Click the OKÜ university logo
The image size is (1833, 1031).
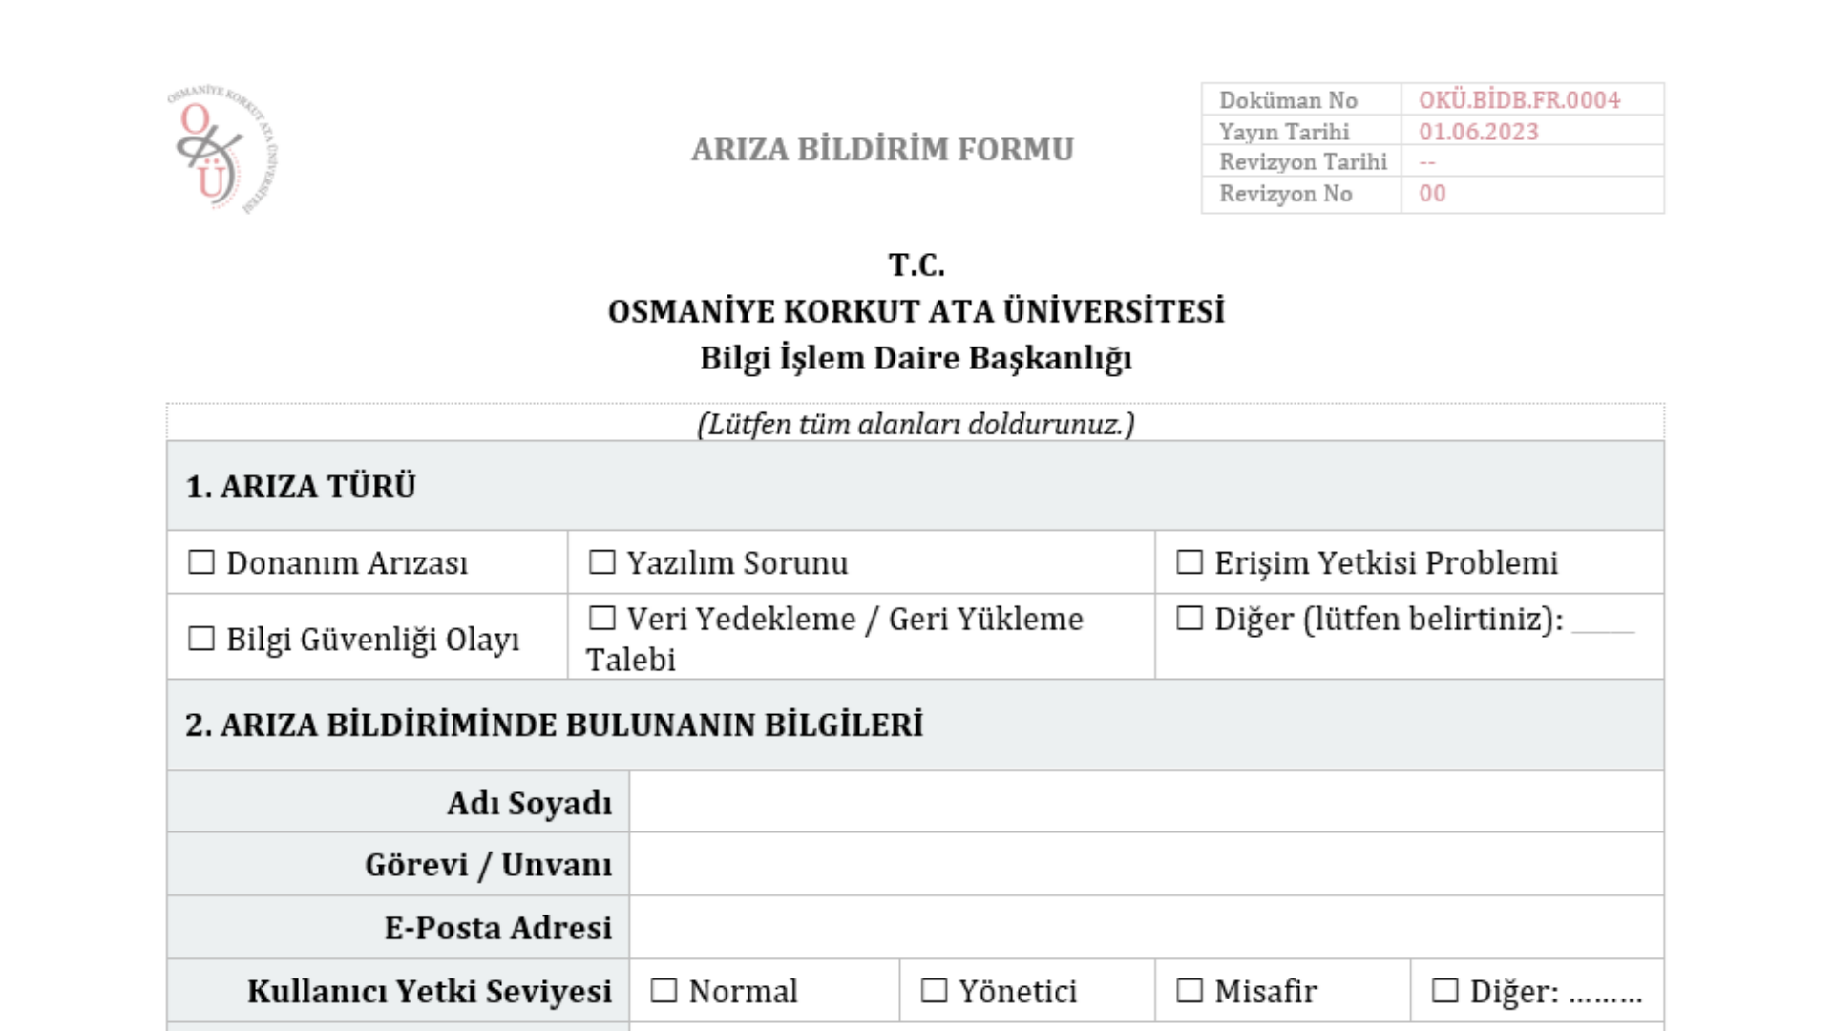[223, 149]
